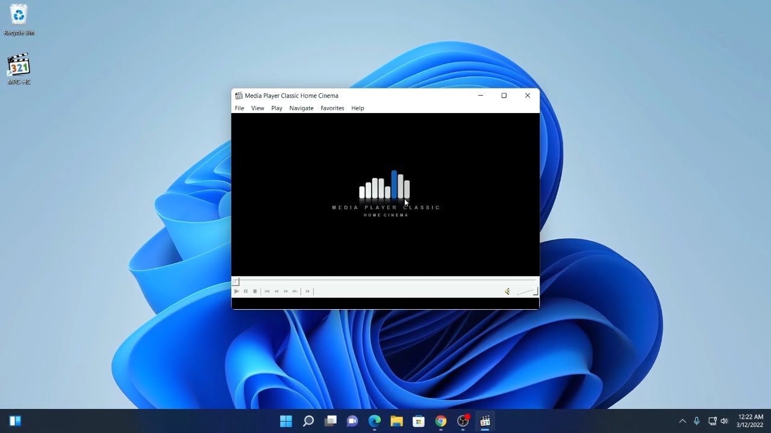771x433 pixels.
Task: Click the volume slider in the player
Action: (527, 292)
